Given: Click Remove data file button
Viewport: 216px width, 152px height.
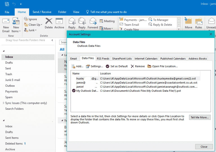Looking at the screenshot, I should [138, 66].
